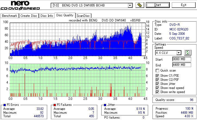
Task: Click the disc date 5 Sep 2006
Action: click(177, 34)
